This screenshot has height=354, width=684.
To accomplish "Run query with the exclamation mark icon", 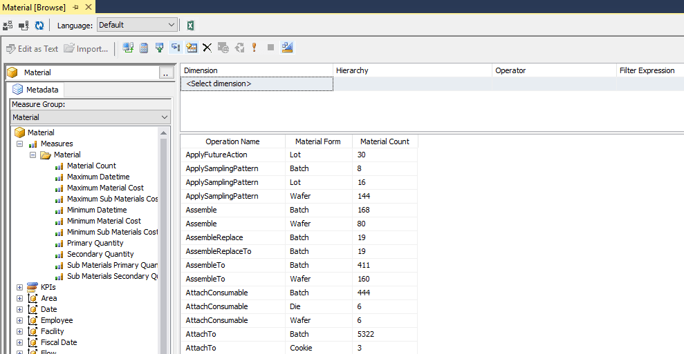I will [255, 48].
